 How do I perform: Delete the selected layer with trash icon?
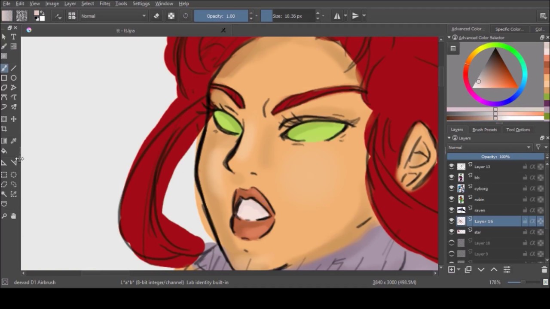(544, 270)
